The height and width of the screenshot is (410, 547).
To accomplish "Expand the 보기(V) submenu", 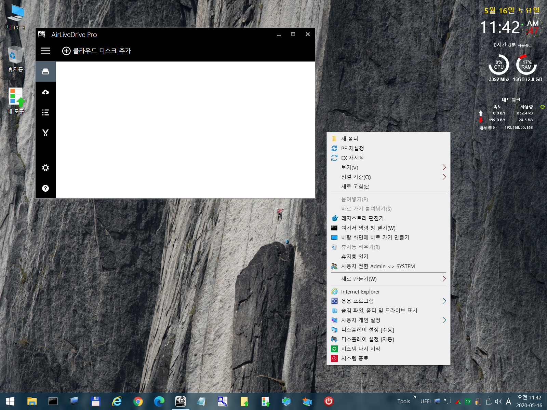I will click(388, 167).
